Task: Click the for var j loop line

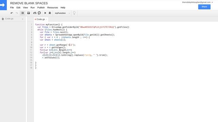Action: pyautogui.click(x=58, y=53)
